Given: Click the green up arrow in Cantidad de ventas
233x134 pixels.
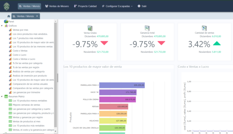Looking at the screenshot, I should click(x=217, y=43).
